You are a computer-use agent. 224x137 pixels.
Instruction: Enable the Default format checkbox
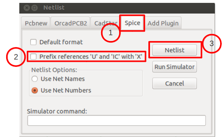(33, 42)
